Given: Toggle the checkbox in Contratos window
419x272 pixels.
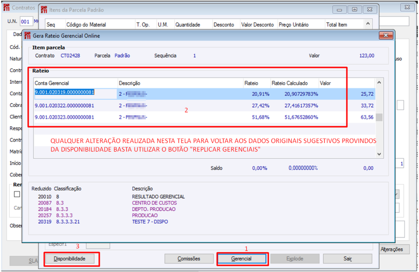Looking at the screenshot, I should coord(17,194).
